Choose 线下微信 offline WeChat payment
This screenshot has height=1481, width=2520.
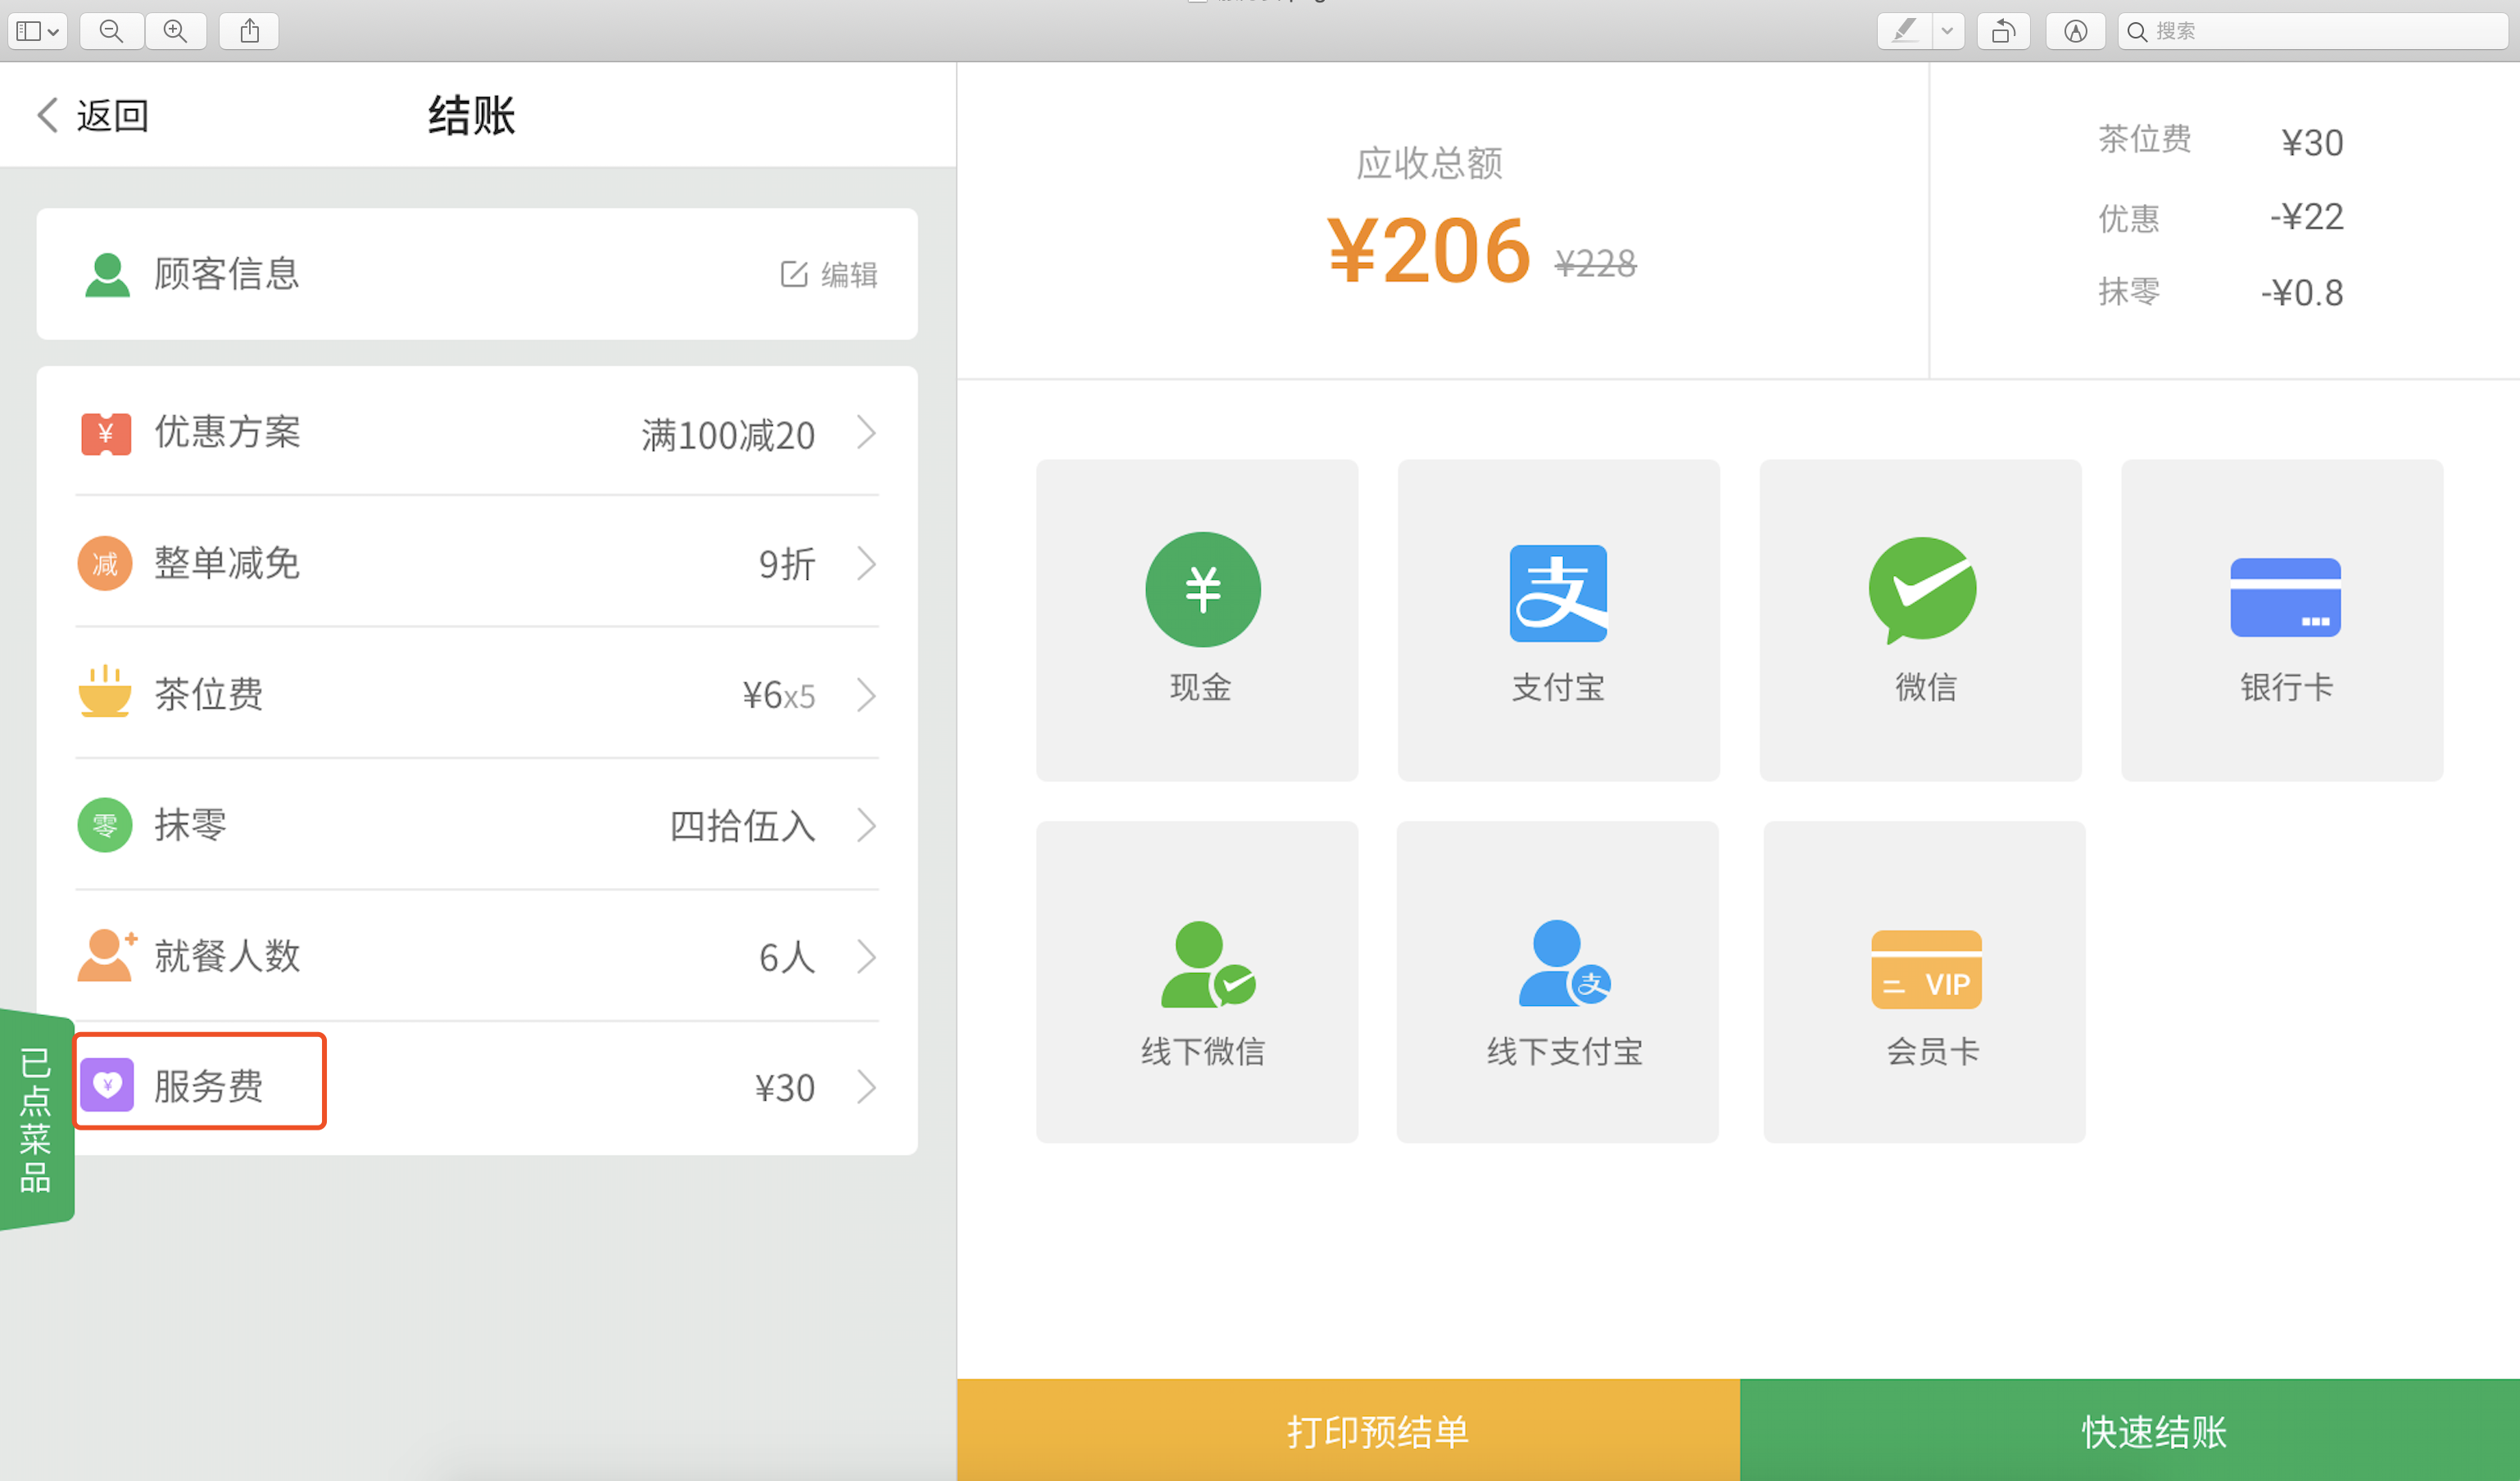coord(1197,982)
